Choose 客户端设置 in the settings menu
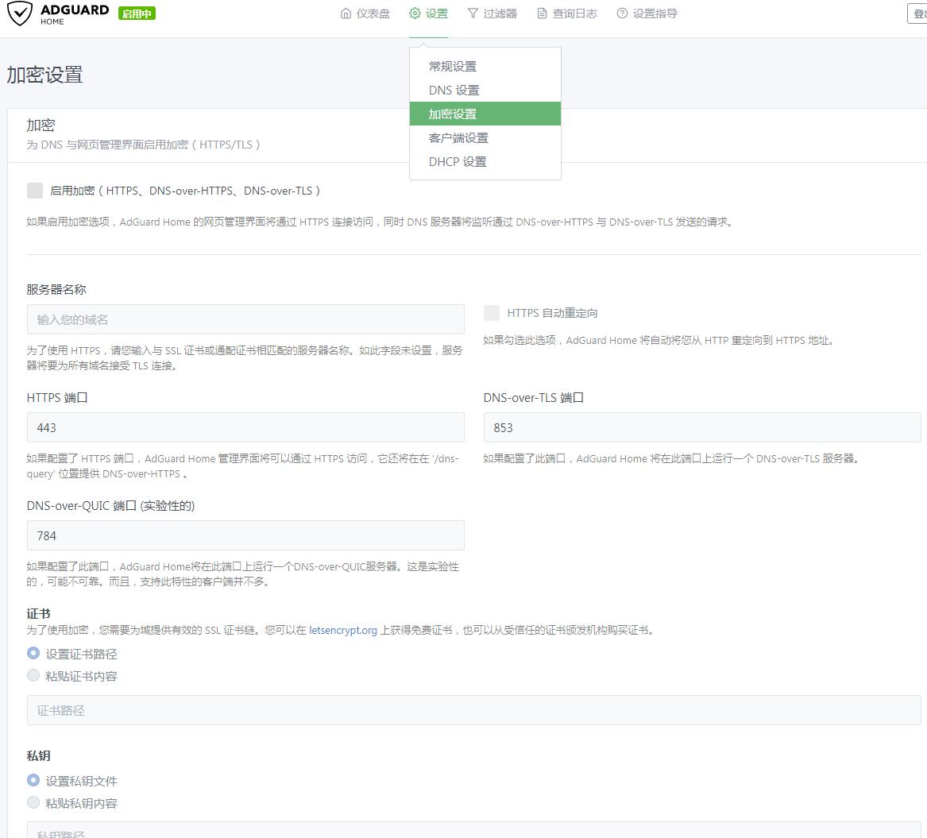Image resolution: width=927 pixels, height=838 pixels. (x=458, y=137)
